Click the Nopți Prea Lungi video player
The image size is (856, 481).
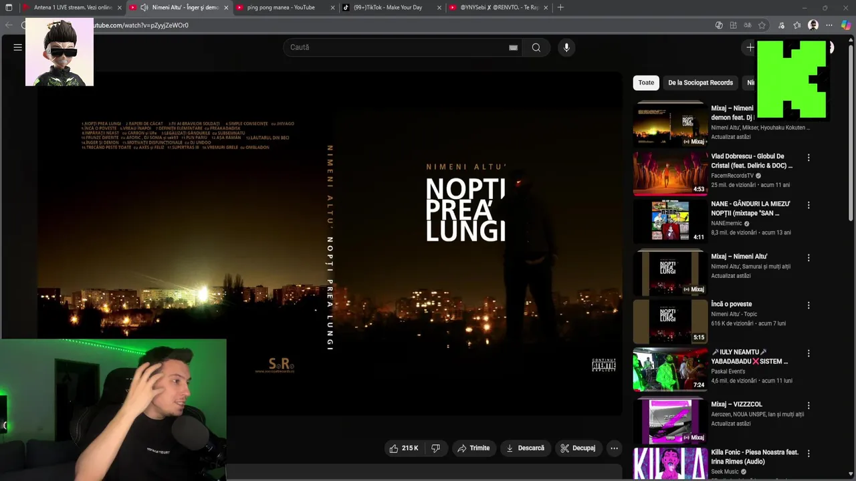329,244
